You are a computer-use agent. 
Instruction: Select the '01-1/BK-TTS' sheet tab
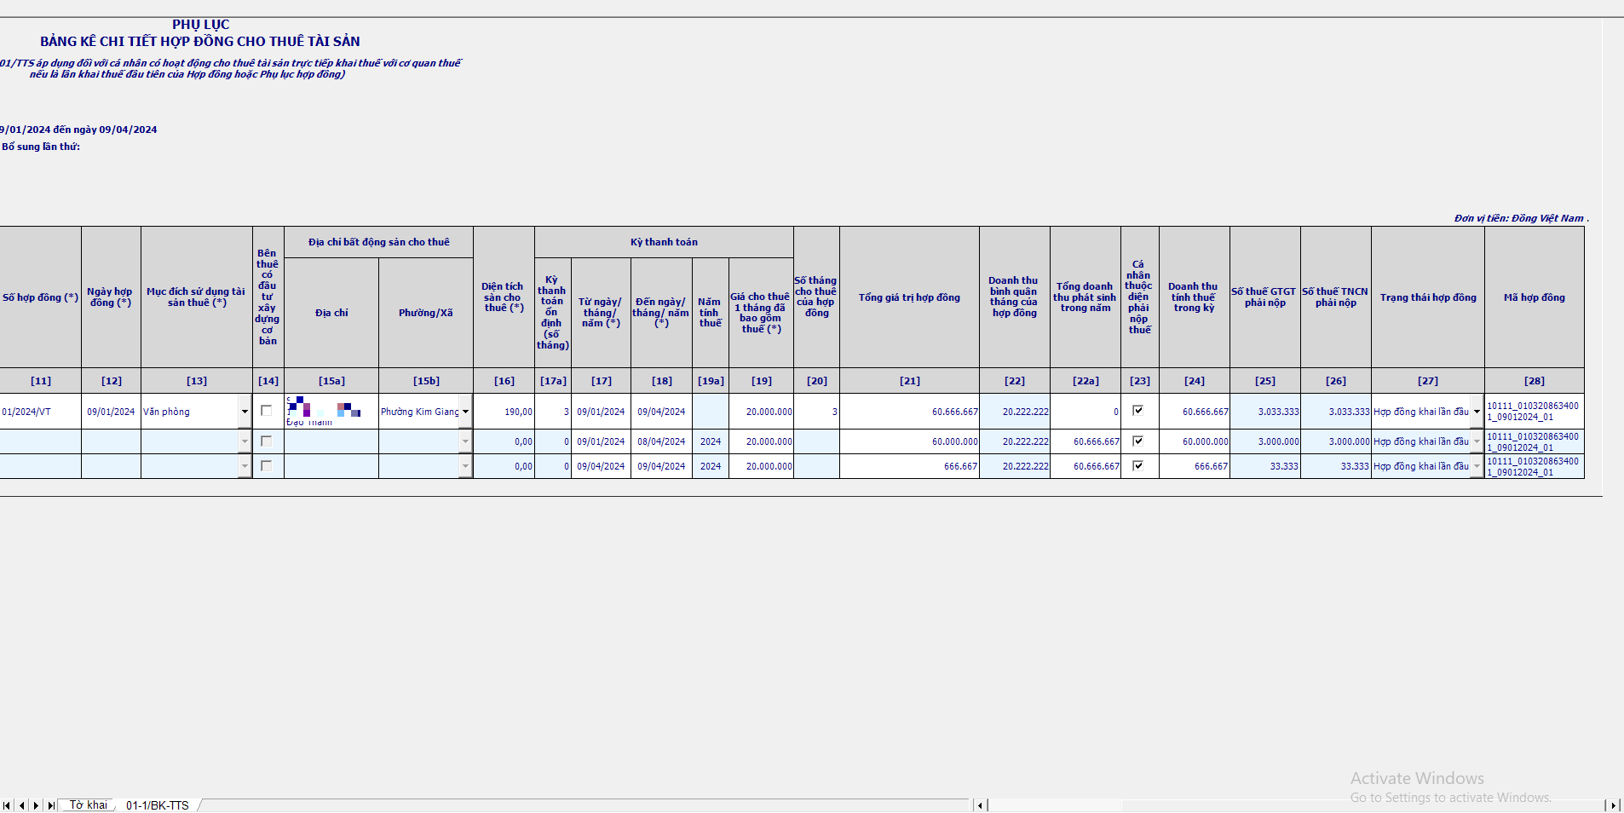157,805
